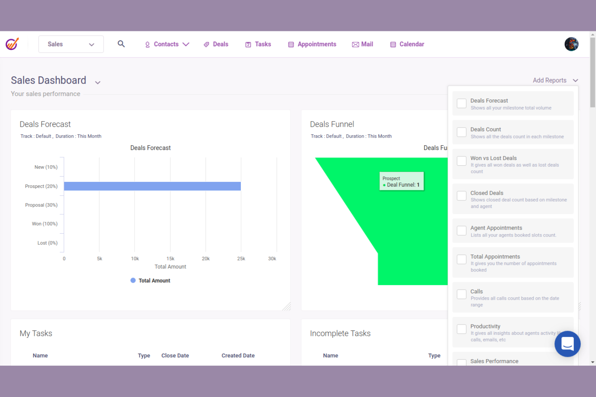Viewport: 596px width, 397px height.
Task: Click the Calendar icon in navbar
Action: pyautogui.click(x=393, y=45)
